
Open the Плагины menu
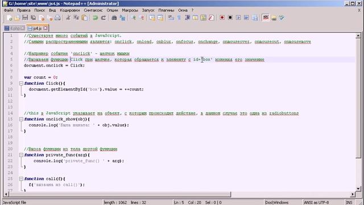click(x=166, y=10)
